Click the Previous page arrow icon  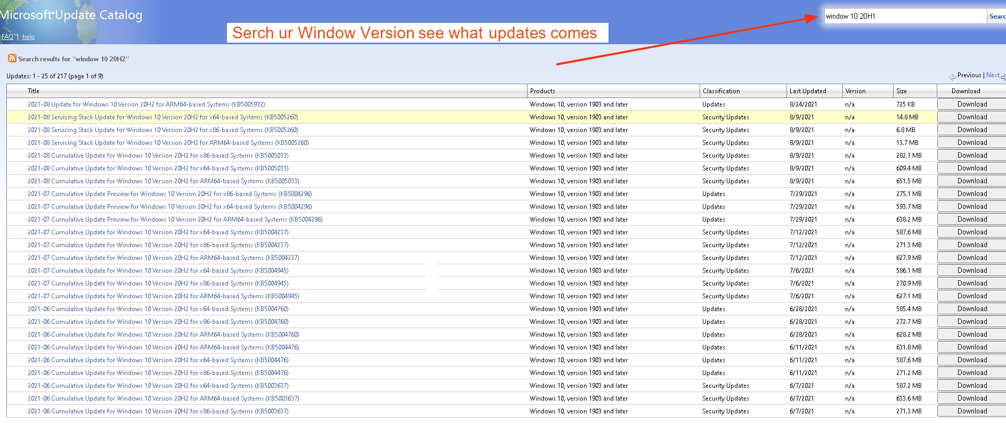tap(952, 77)
